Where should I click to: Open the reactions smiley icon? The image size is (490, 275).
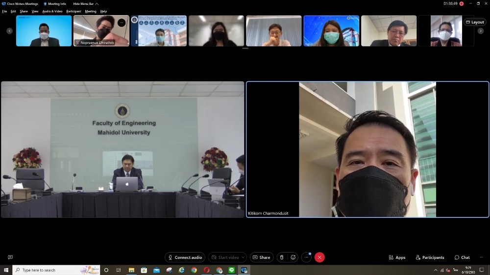pos(293,257)
